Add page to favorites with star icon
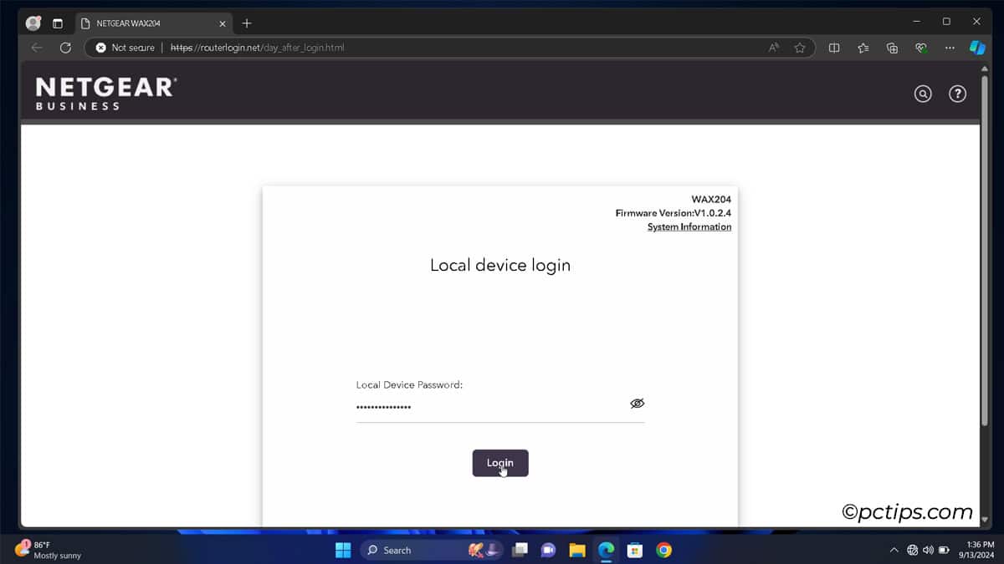1004x564 pixels. (x=800, y=48)
